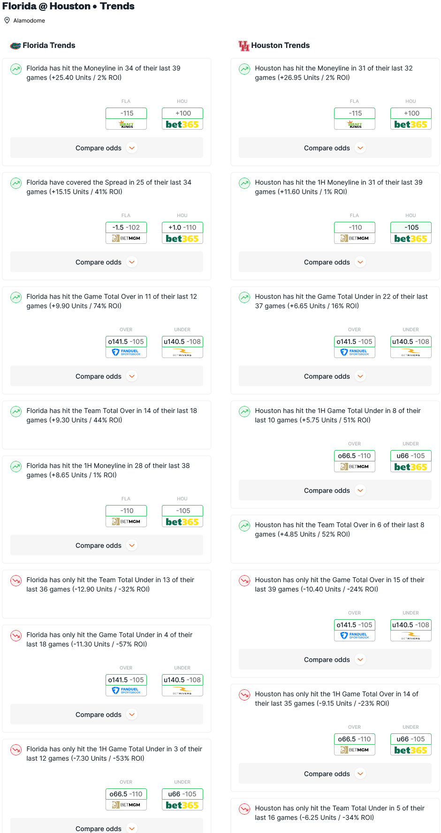Click BetMGM logo under Florida -1.5 spread
This screenshot has width=441, height=833.
(x=126, y=239)
